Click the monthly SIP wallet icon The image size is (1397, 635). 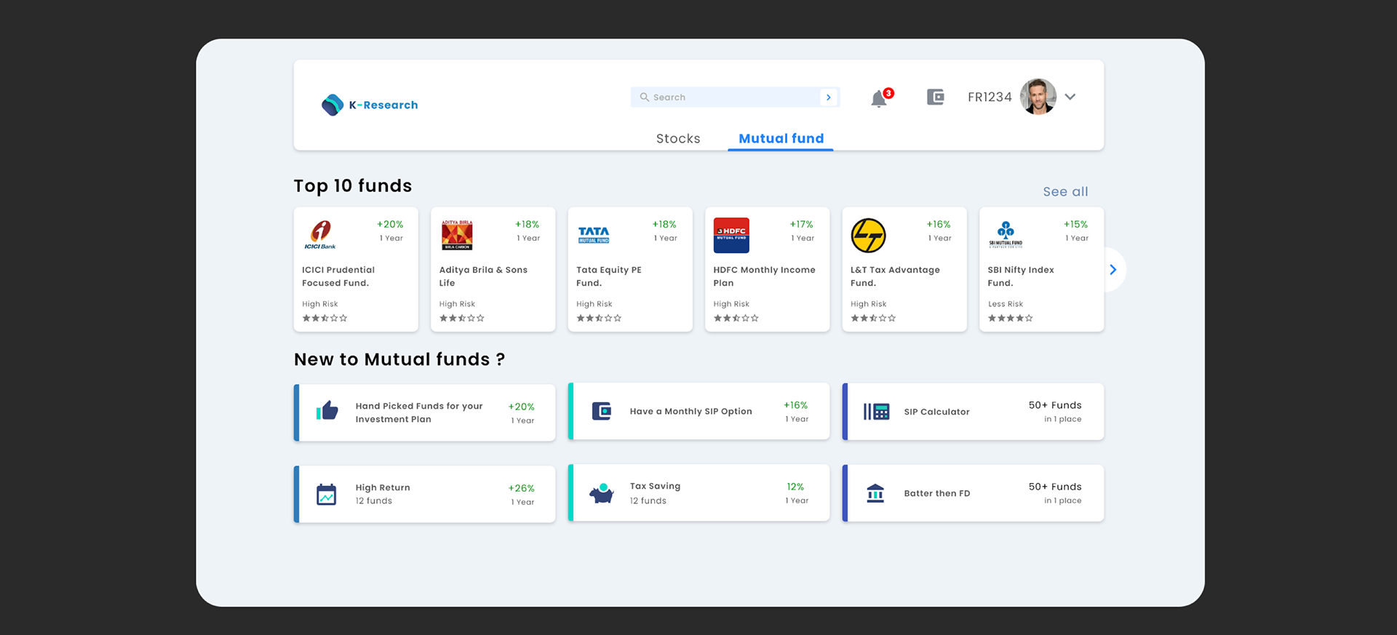click(x=602, y=411)
